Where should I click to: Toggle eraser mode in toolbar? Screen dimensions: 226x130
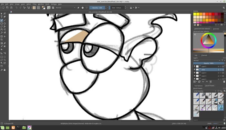[x=78, y=8]
